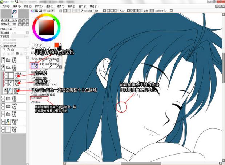Select the rectangular selection tool
This screenshot has width=225, height=165.
click(x=33, y=45)
